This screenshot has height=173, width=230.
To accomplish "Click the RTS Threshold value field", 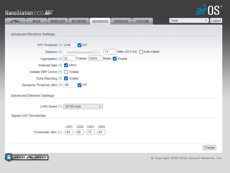I will (69, 45).
